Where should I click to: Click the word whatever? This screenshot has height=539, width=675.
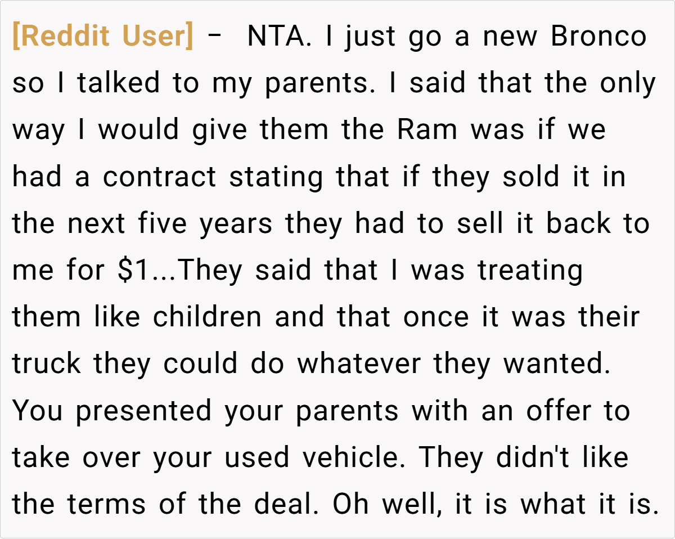358,364
